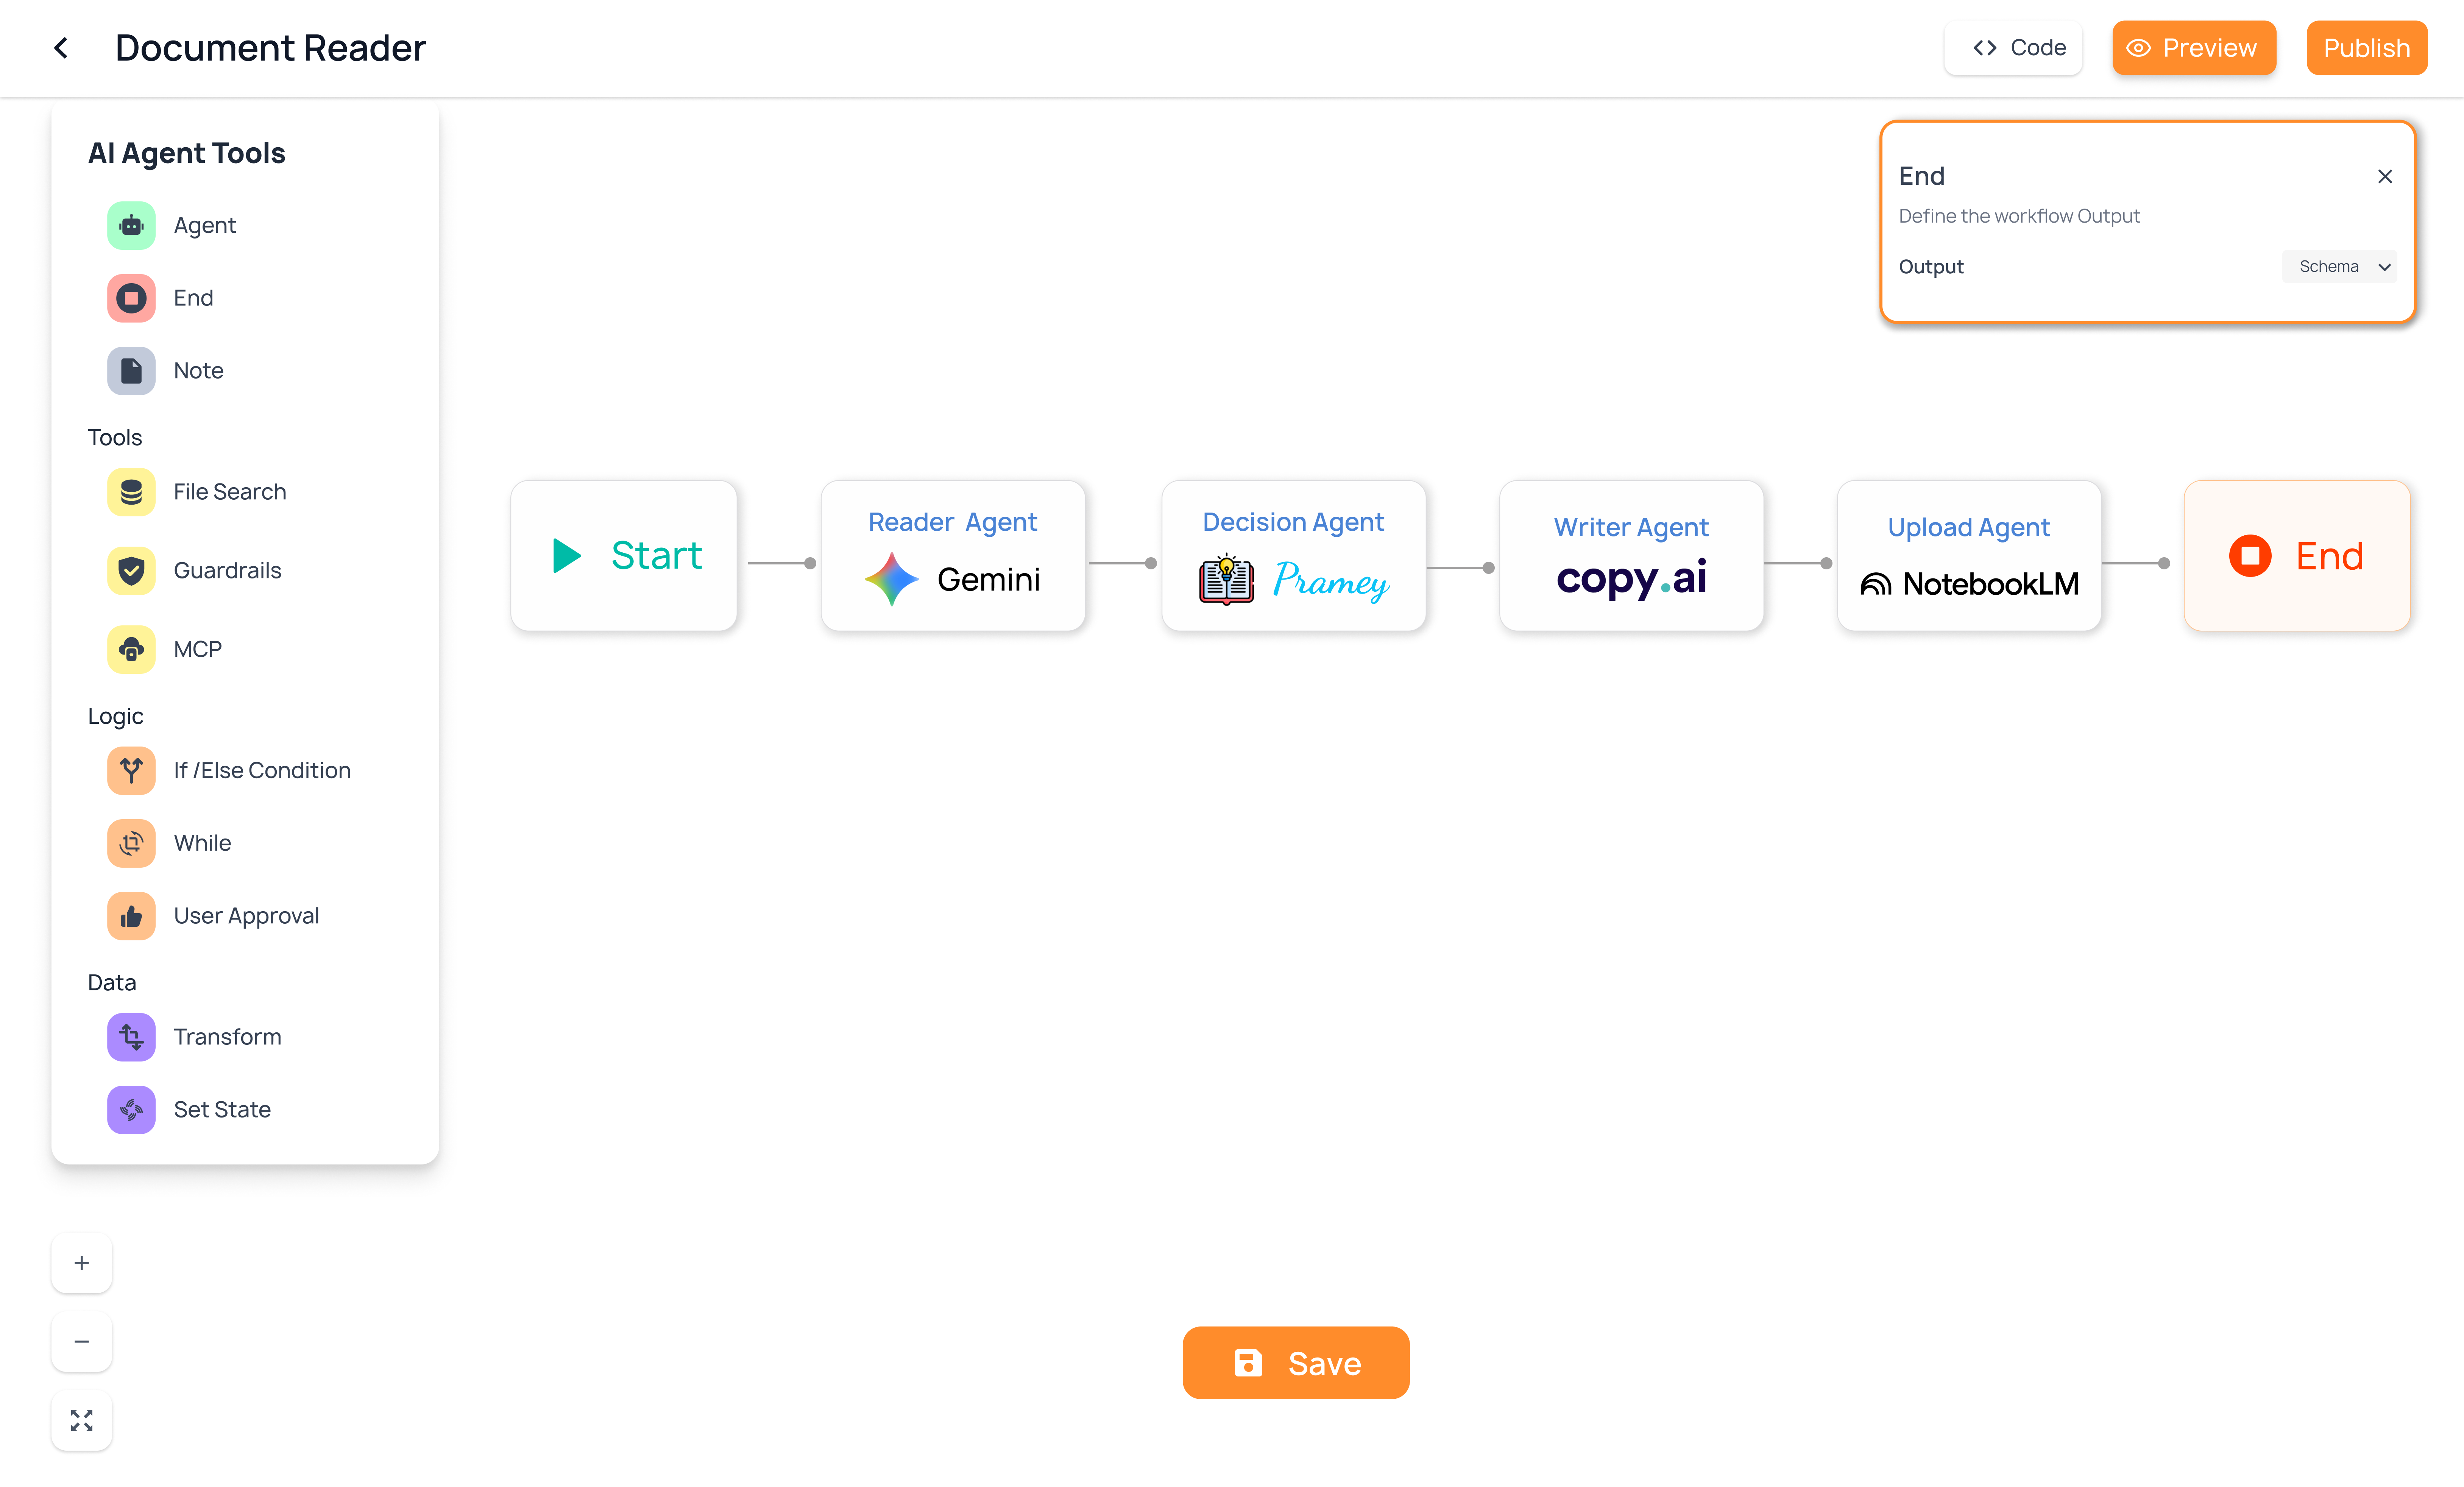Choose the User Approval thumbs-up icon
Image resolution: width=2464 pixels, height=1487 pixels.
(131, 916)
